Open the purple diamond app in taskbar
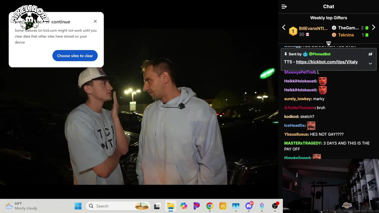379x213 pixels. tap(262, 206)
